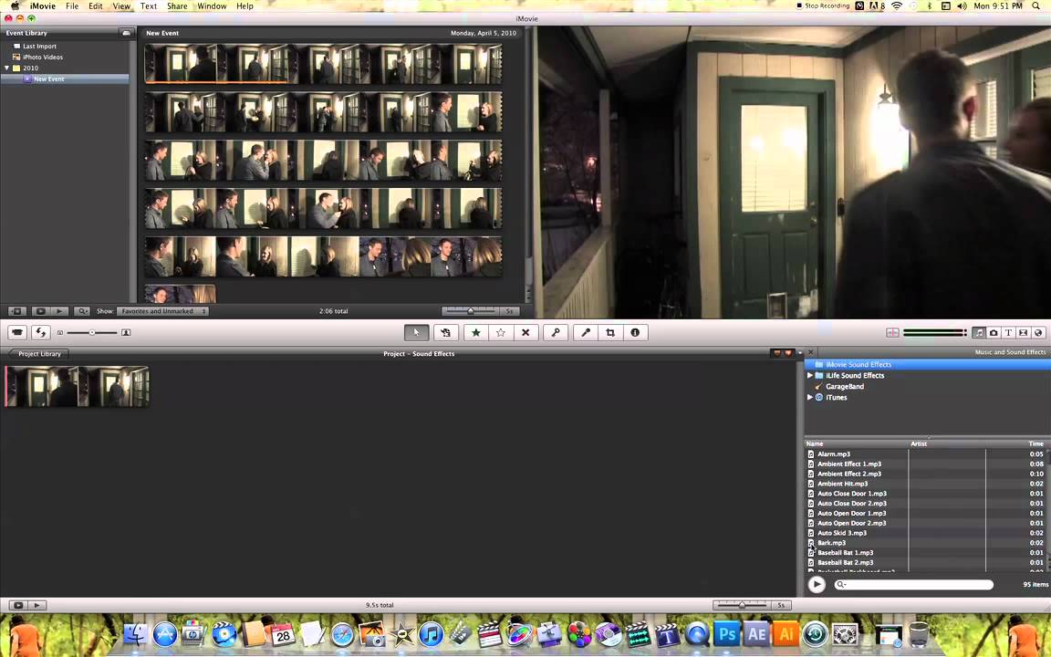Open the Text menu
This screenshot has height=657, width=1051.
point(149,6)
